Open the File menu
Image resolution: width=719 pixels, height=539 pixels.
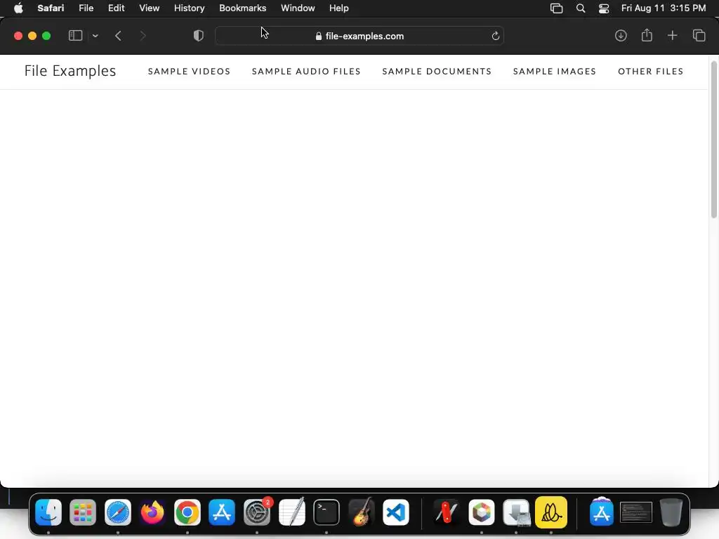pyautogui.click(x=86, y=8)
